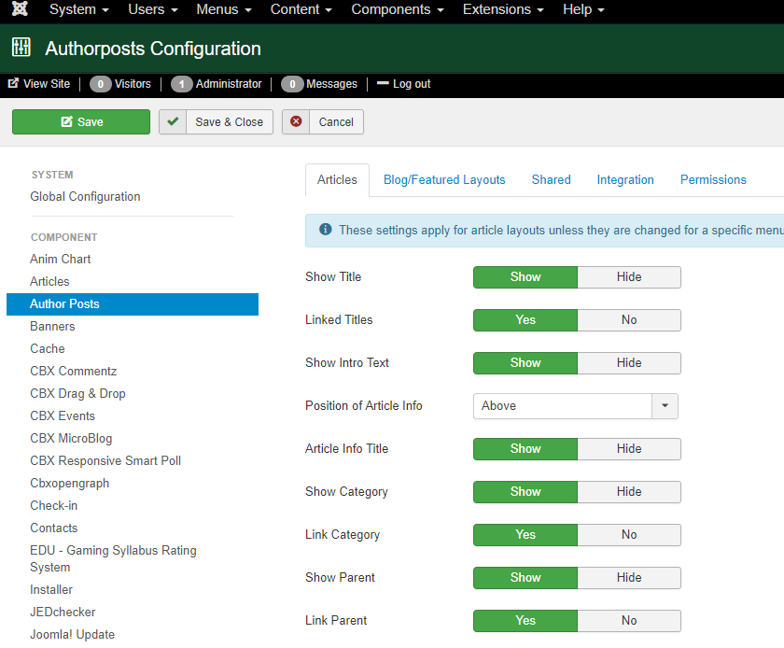Set Show Intro Text to Hide

(629, 363)
